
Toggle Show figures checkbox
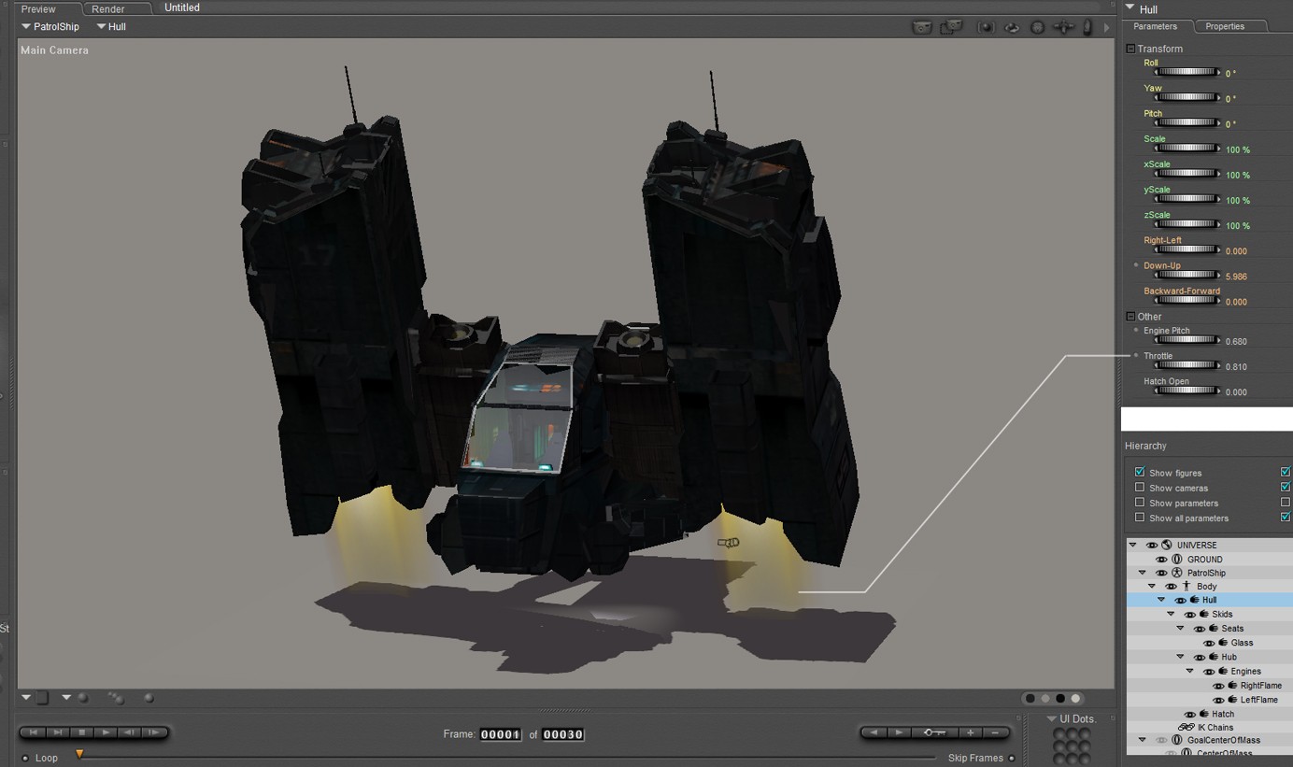point(1140,472)
